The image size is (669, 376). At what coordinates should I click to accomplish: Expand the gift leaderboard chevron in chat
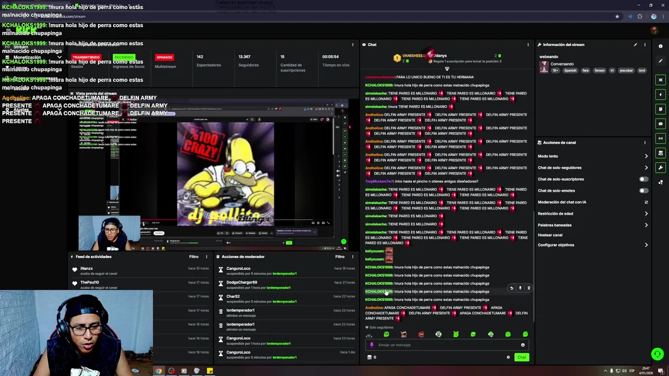[447, 68]
